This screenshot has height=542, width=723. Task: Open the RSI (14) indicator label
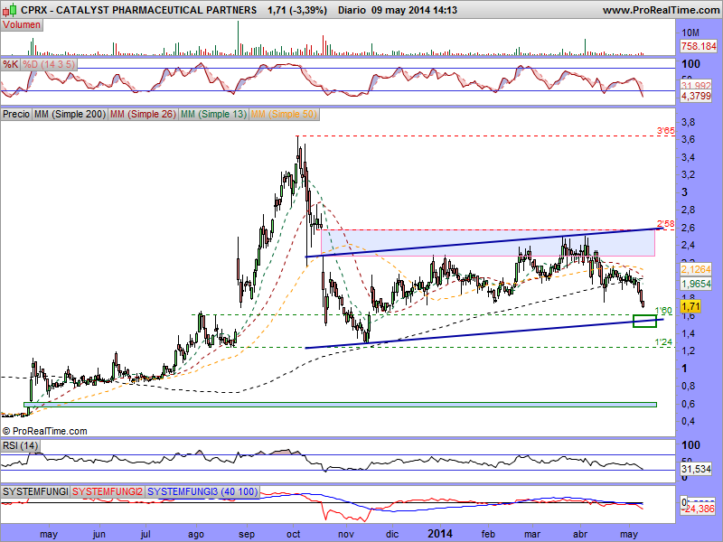pyautogui.click(x=20, y=445)
